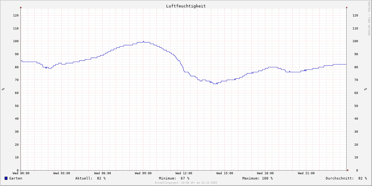
Task: Click the Durchschnitt 82 % statistic
Action: (346, 178)
